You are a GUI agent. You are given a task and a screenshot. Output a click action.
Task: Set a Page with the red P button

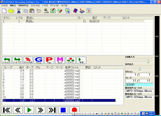tap(49, 60)
